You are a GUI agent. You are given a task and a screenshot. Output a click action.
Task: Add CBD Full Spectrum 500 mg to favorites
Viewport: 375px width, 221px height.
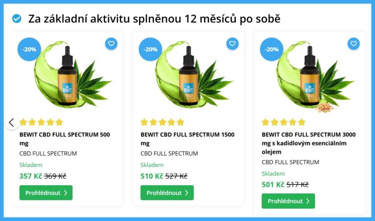coord(111,44)
